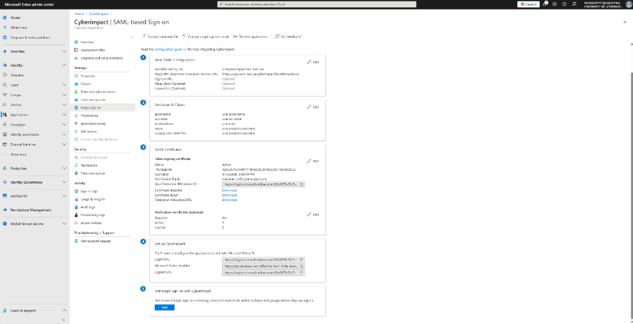Screen dimensions: 633x324
Task: Open What's new in left navigation
Action: 18,28
